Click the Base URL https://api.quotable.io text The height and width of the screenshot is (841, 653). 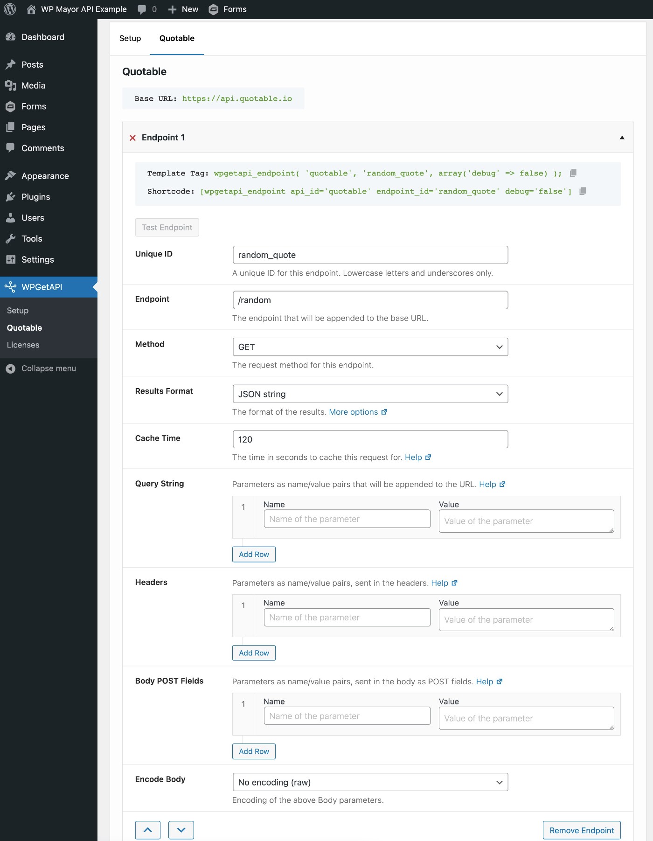[x=237, y=98]
